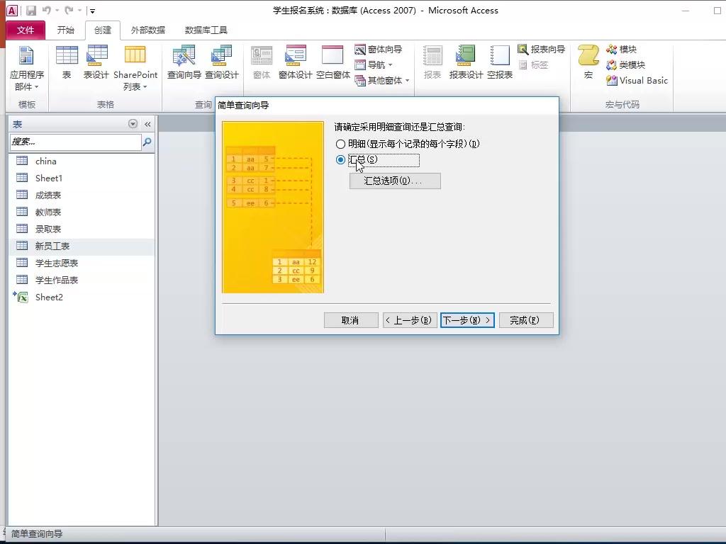Select the 新员工表 table

82,246
